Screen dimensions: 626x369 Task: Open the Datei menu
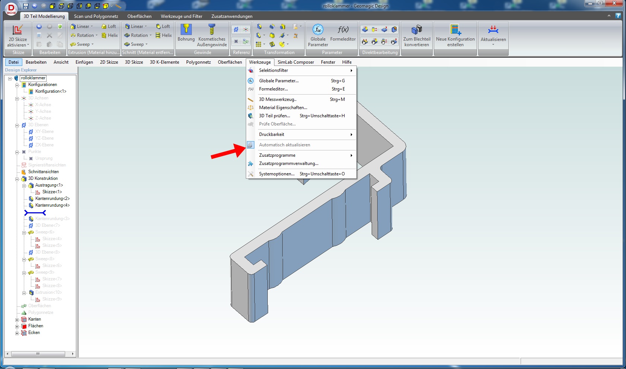(x=14, y=62)
